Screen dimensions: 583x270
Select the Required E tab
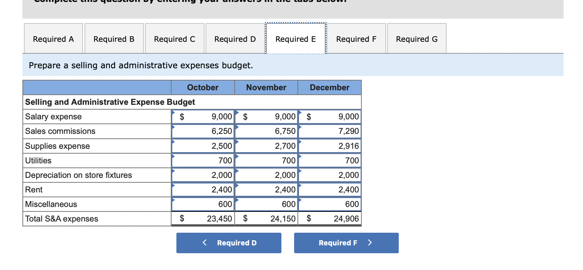[x=296, y=39]
